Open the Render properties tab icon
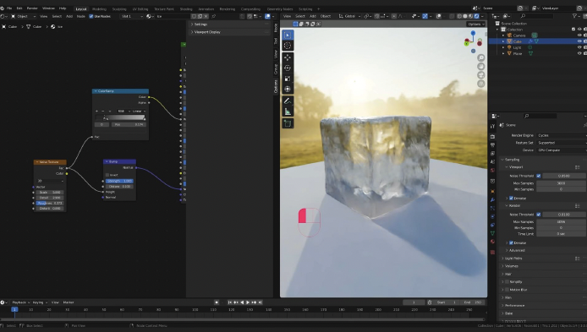 [492, 137]
